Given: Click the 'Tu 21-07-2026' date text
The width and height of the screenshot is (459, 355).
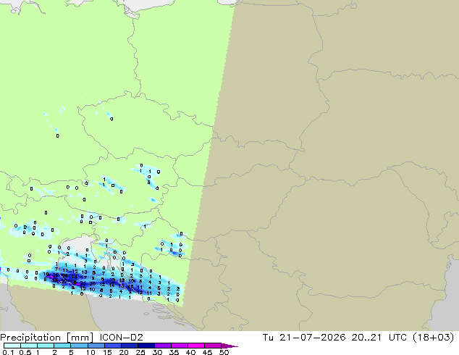Looking at the screenshot, I should (304, 338).
